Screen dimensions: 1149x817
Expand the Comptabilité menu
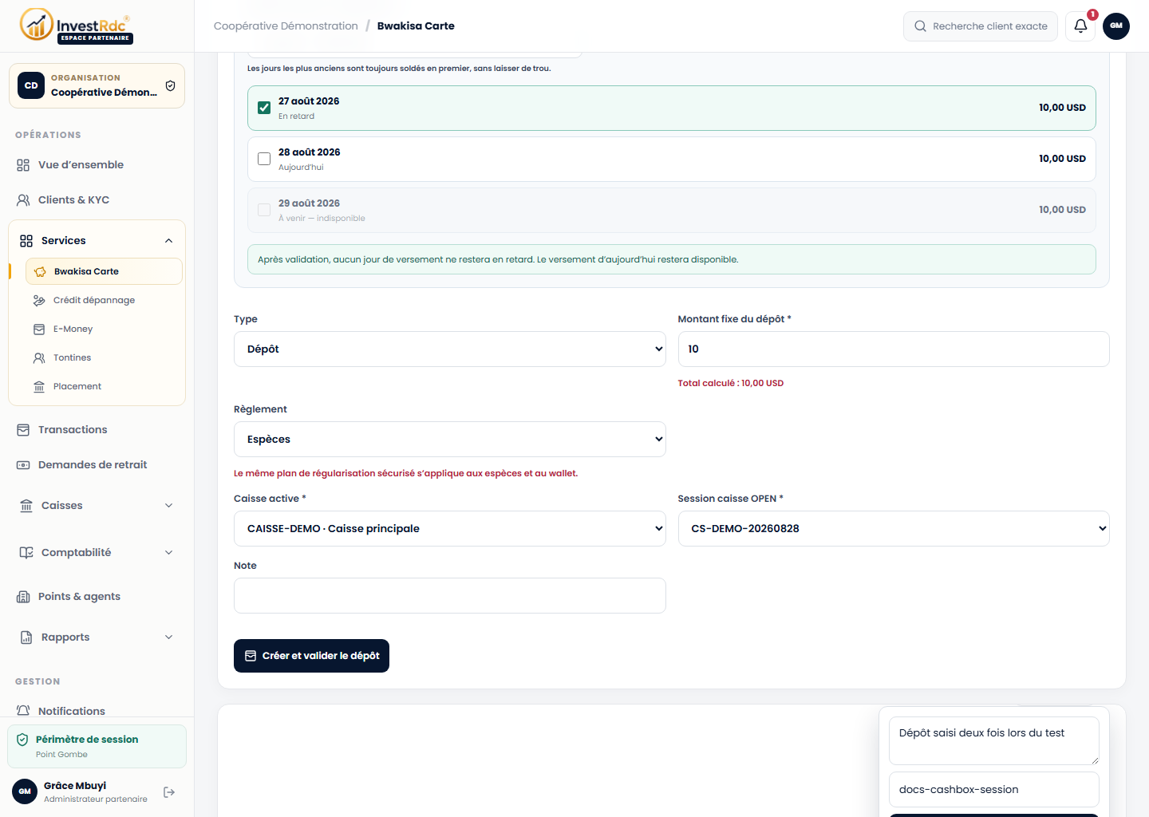168,553
